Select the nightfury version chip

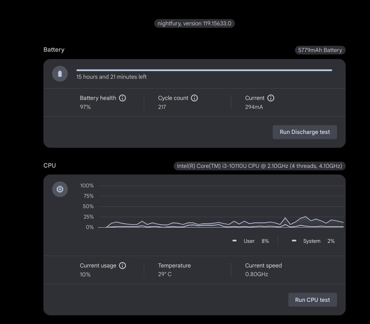(x=194, y=24)
